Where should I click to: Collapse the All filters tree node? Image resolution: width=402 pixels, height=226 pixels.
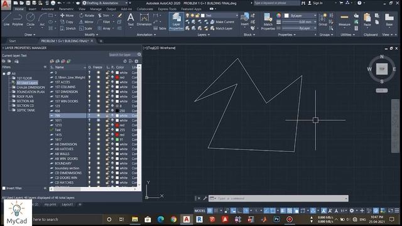click(x=4, y=73)
